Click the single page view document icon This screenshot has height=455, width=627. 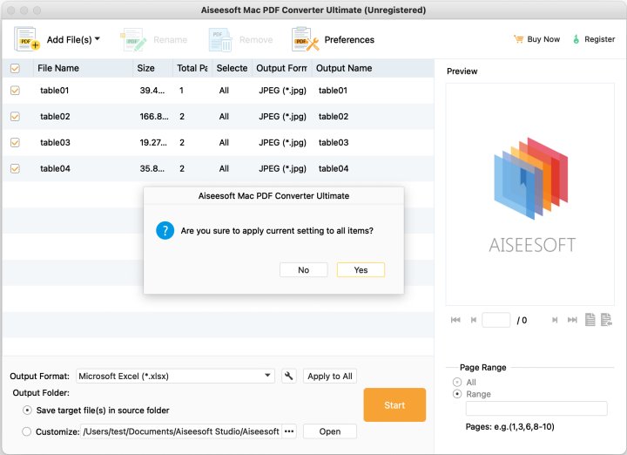coord(590,319)
